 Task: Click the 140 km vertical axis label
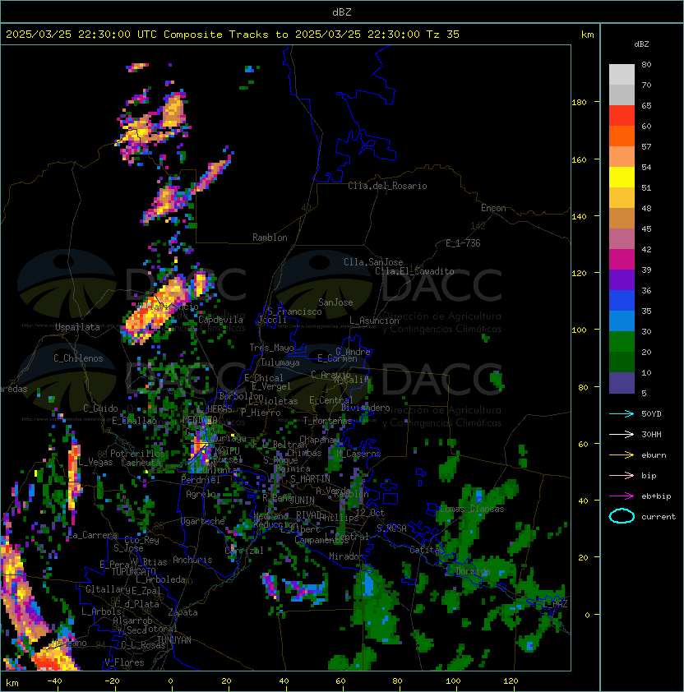coord(579,216)
